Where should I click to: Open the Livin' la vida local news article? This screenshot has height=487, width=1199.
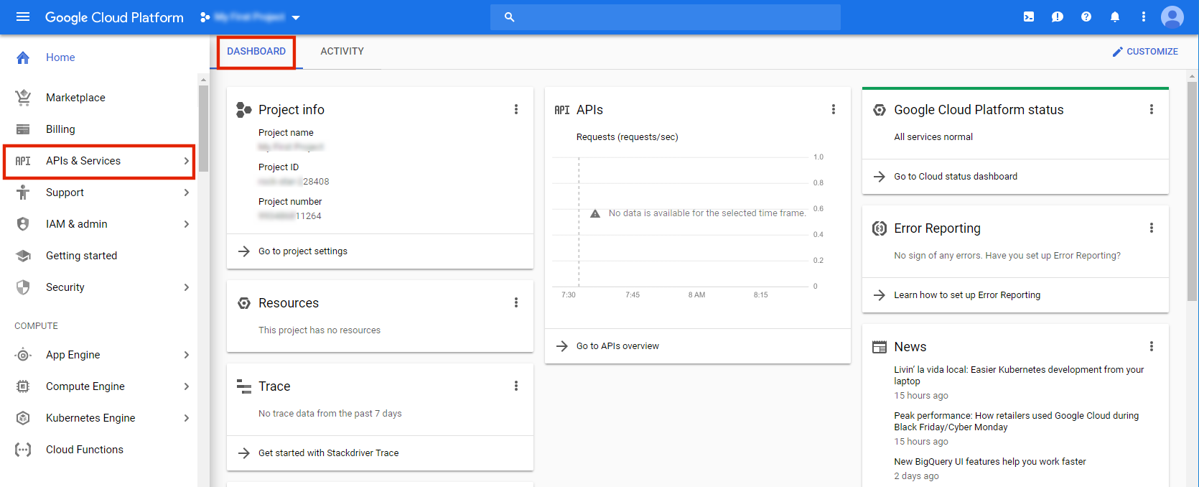coord(1019,376)
